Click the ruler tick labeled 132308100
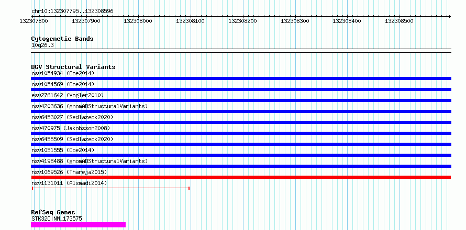This screenshot has height=230, width=466. point(190,21)
